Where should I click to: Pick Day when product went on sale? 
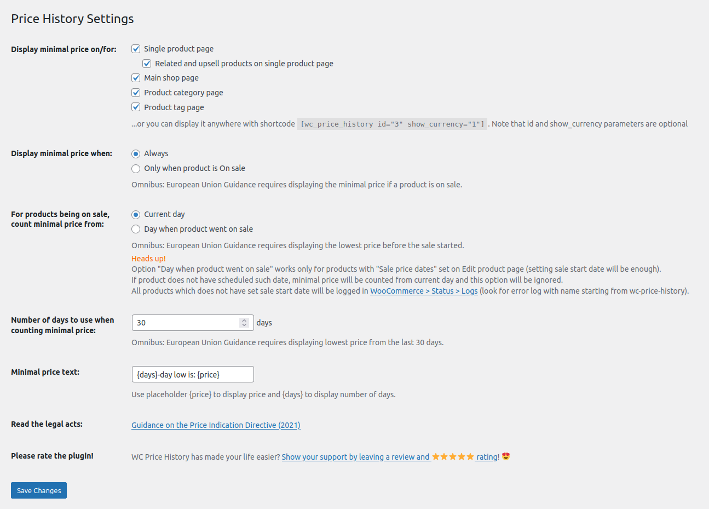tap(136, 230)
